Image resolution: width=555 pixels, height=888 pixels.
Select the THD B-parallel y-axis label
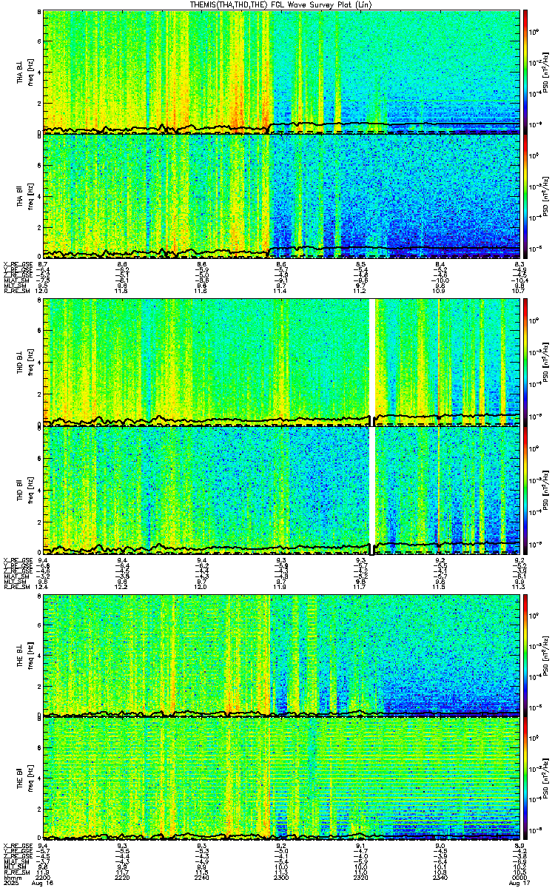(x=19, y=489)
